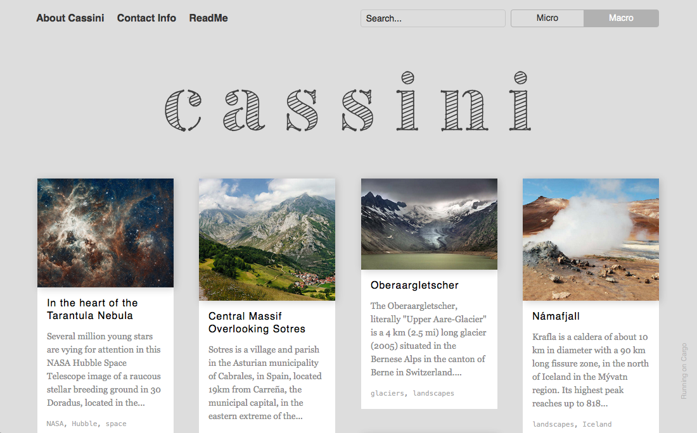
Task: Open the Námafjall steam vent photo
Action: coord(591,239)
